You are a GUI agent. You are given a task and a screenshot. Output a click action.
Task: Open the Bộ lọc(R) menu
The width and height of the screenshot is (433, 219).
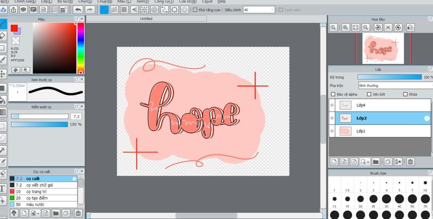coord(65,2)
